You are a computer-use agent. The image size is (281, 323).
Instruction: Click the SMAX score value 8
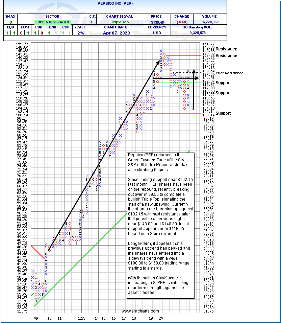tap(10, 22)
